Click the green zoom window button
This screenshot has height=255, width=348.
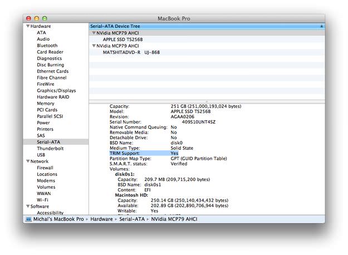coord(45,18)
